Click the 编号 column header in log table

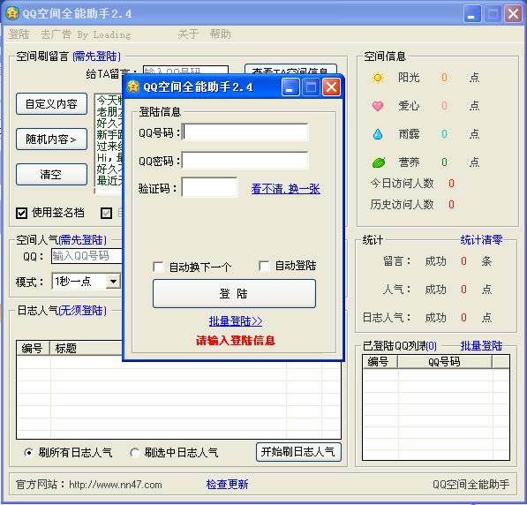[x=33, y=348]
